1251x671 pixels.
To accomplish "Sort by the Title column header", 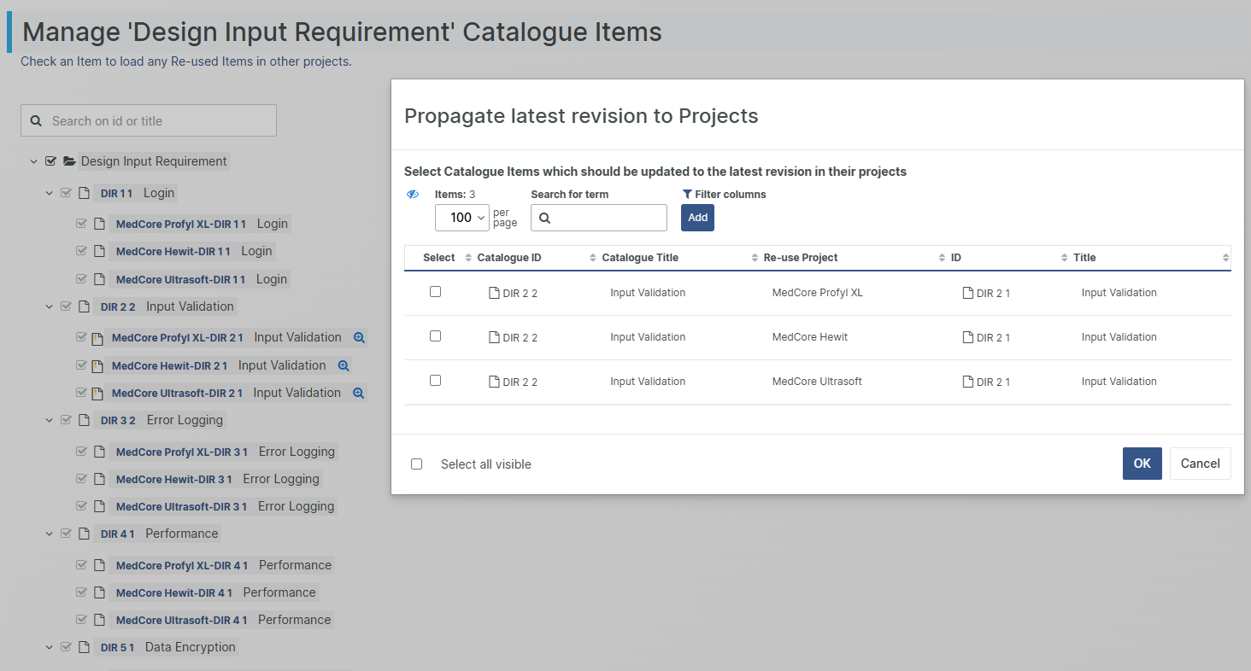I will coord(1084,258).
